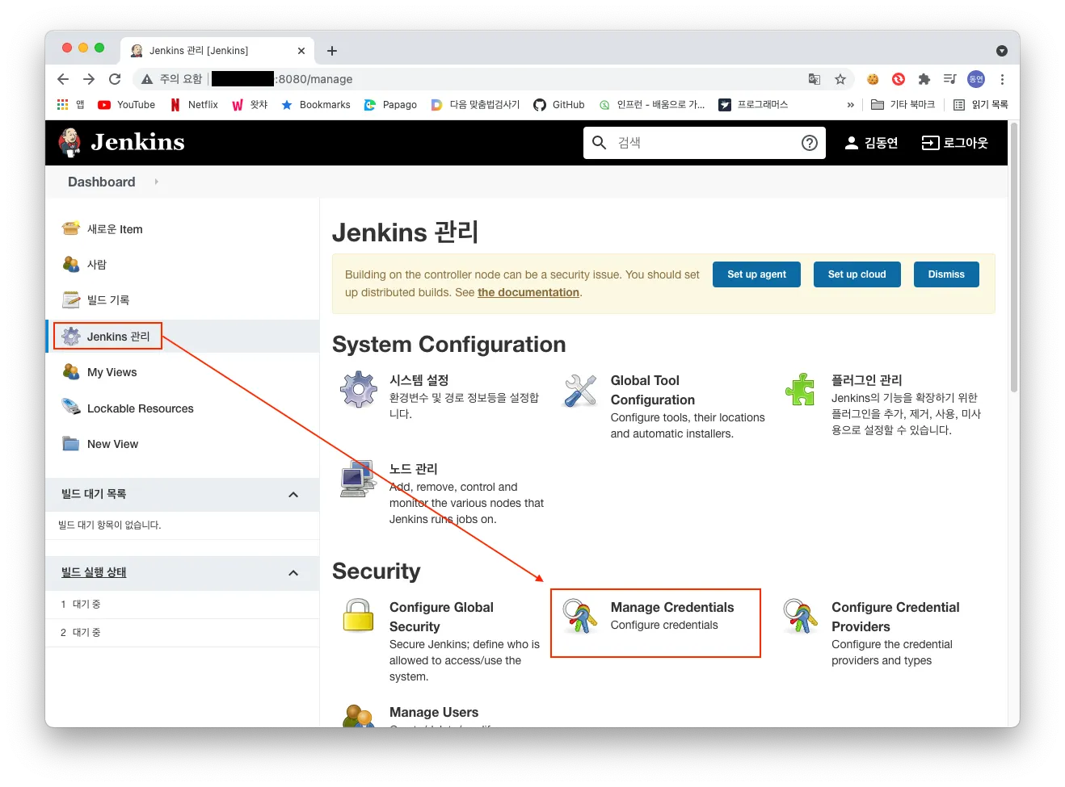Open the tab search dropdown in Chrome
Image resolution: width=1065 pixels, height=787 pixels.
coord(1002,51)
